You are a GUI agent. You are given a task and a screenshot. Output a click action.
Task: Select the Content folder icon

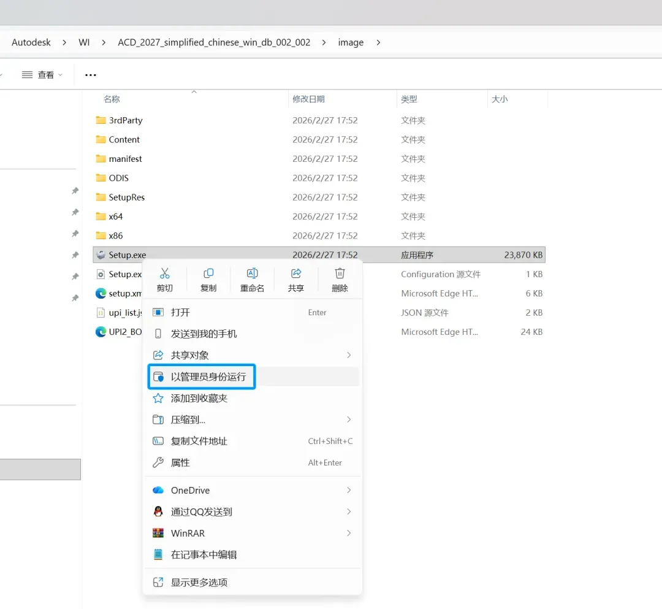point(101,139)
